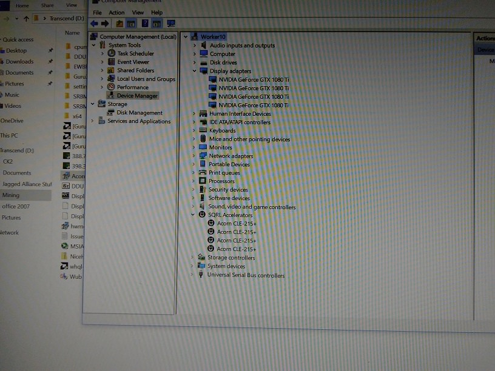Switch to Share tab in File Explorer

pos(47,5)
